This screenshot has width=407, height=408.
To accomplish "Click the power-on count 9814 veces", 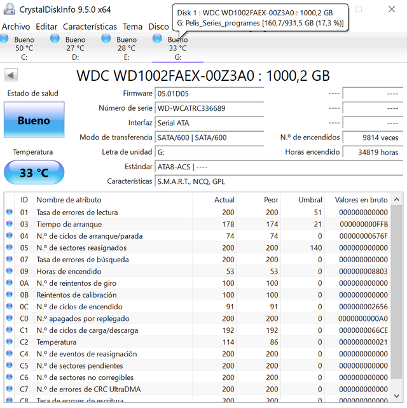I will (x=373, y=137).
